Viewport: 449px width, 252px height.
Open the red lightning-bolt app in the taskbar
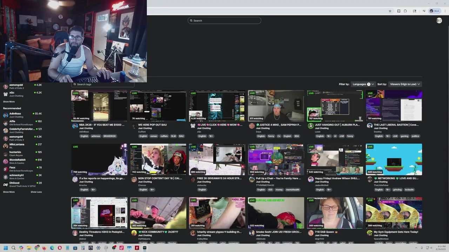pos(137,248)
